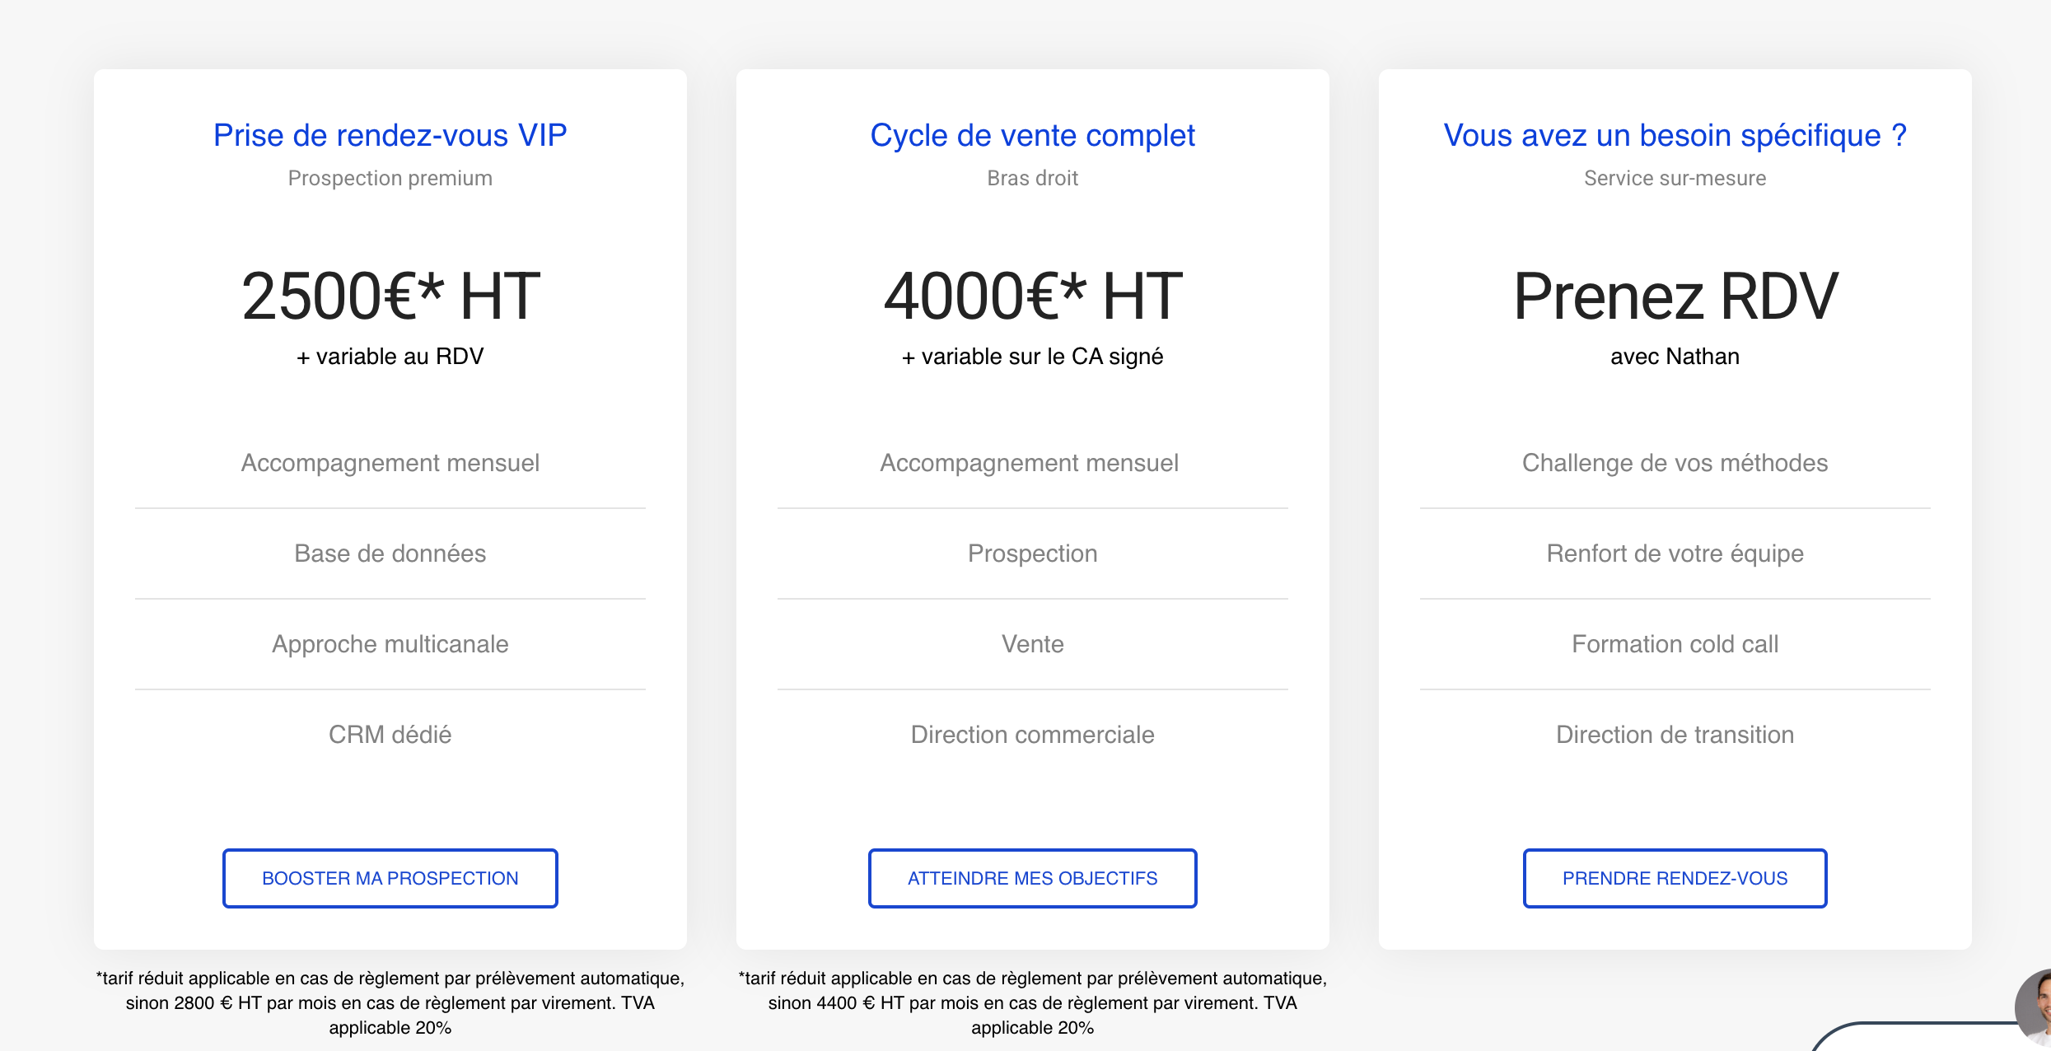Screen dimensions: 2051x1051
Task: Click the Direction de transition item
Action: 1675,735
